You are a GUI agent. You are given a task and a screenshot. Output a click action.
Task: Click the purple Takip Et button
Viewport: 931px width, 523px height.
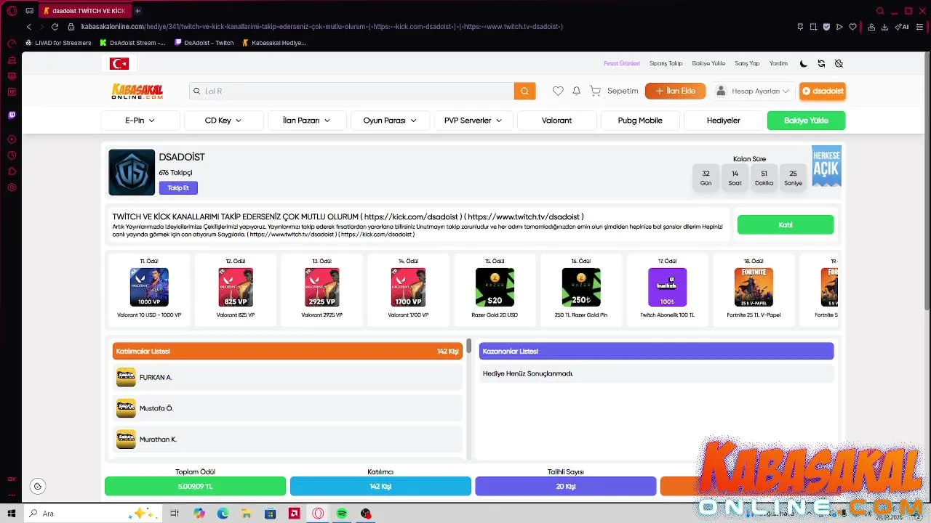pyautogui.click(x=178, y=188)
